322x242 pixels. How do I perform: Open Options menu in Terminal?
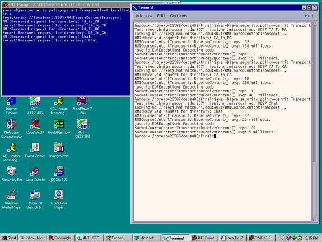179,16
